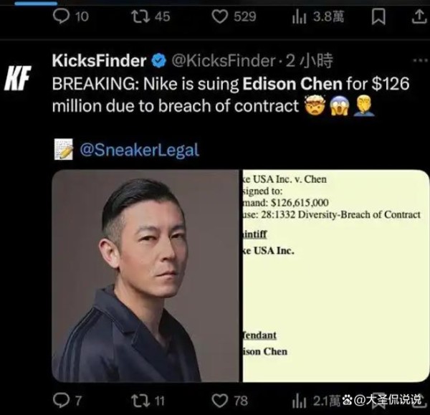Open the Nike USA Inc. v. Chen document image
Screen dimensions: 430x415
pyautogui.click(x=335, y=276)
